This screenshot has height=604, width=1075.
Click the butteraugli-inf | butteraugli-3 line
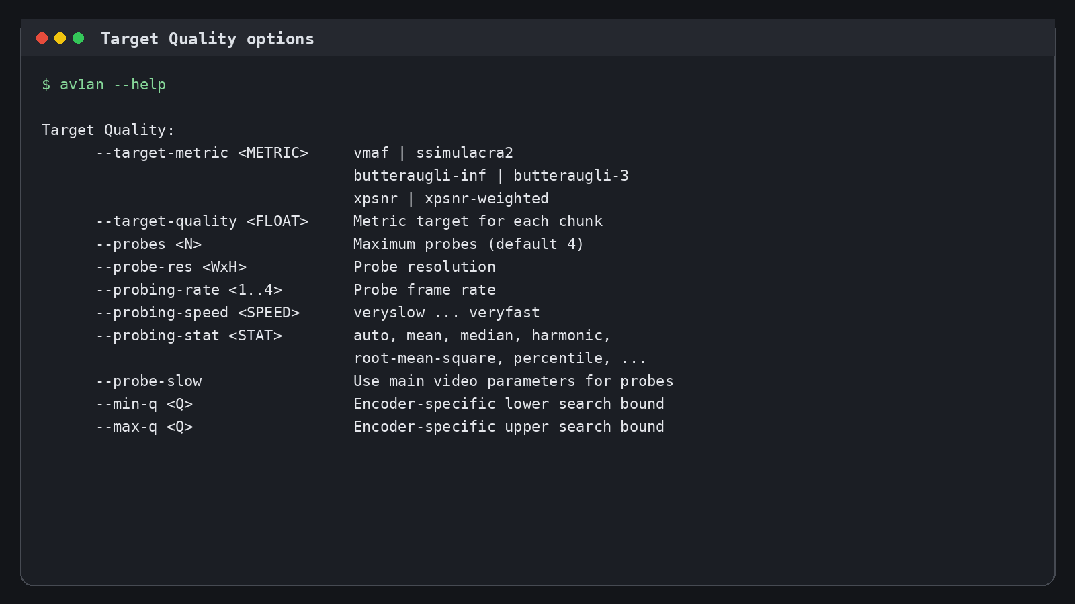tap(491, 176)
